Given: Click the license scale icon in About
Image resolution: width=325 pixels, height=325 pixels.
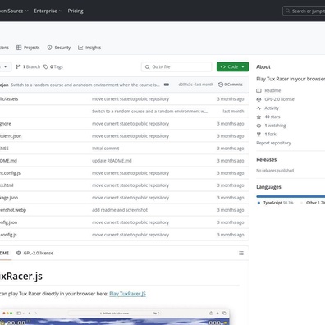Looking at the screenshot, I should coord(259,99).
